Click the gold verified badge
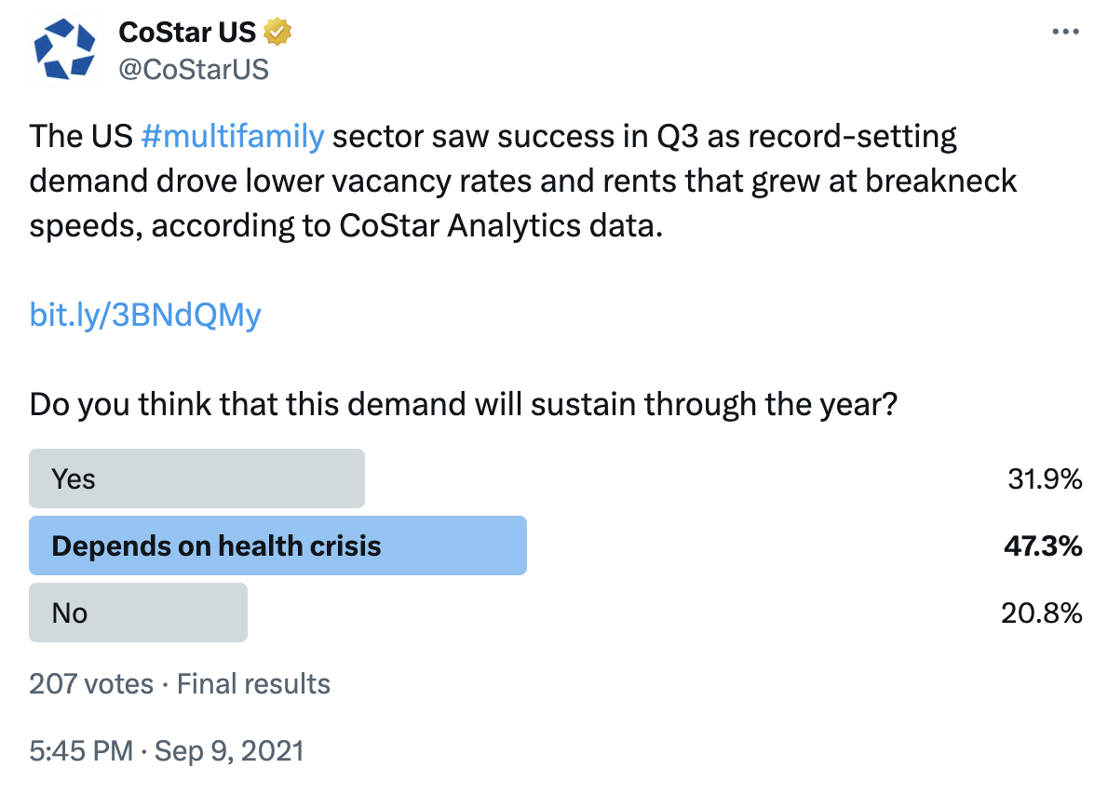This screenshot has height=795, width=1108. coord(277,33)
